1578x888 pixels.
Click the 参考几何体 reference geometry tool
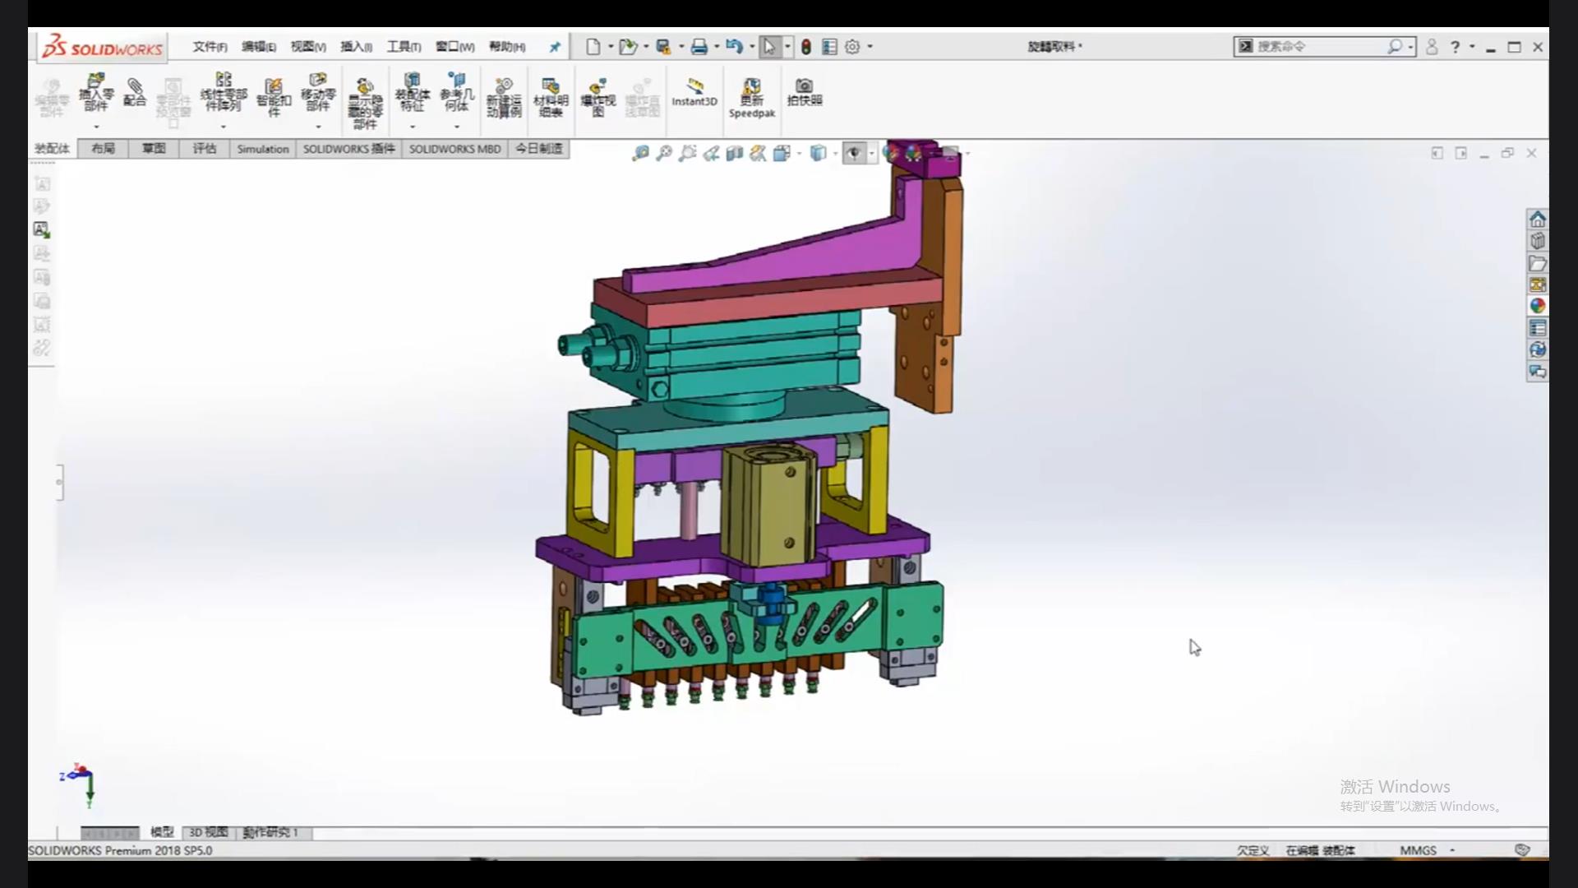pyautogui.click(x=457, y=92)
